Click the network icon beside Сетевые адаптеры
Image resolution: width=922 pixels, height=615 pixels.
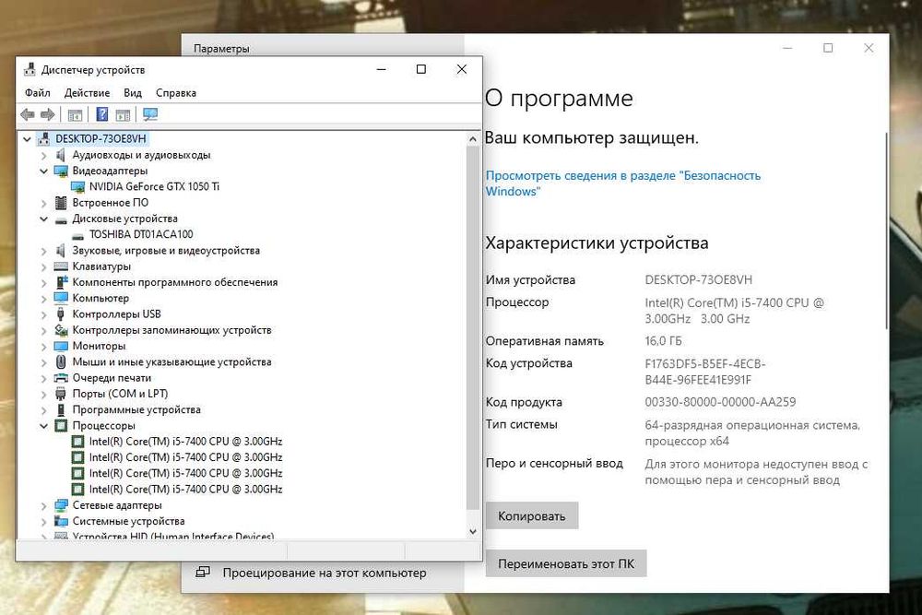pos(61,505)
